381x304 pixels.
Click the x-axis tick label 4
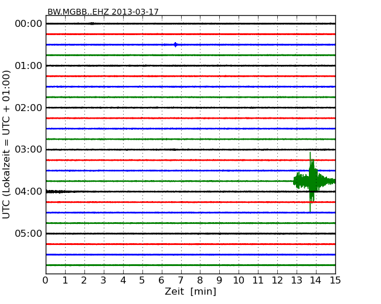click(x=123, y=281)
